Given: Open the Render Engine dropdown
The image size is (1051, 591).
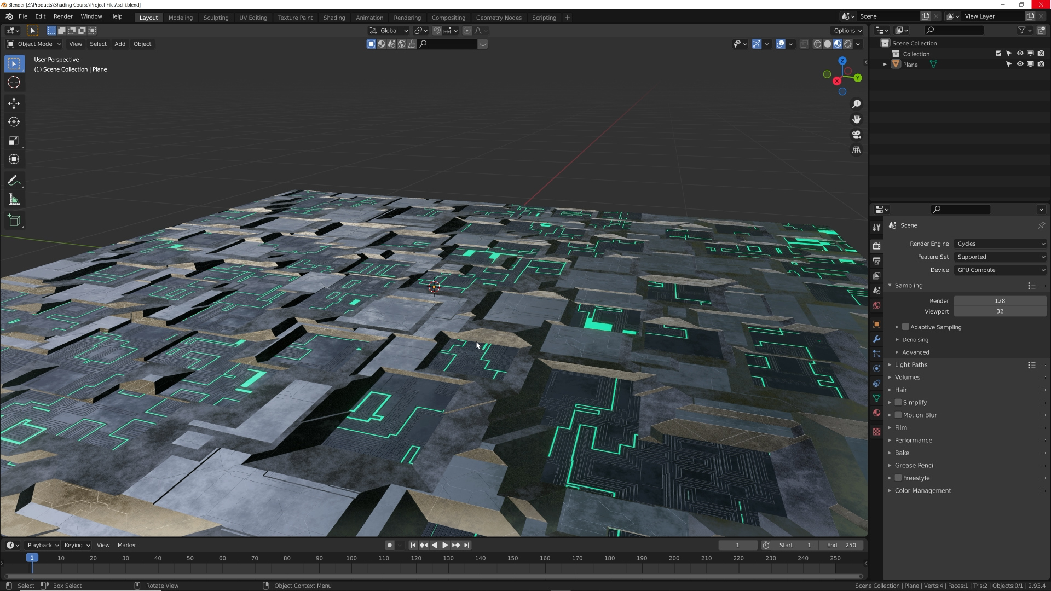Looking at the screenshot, I should (x=1000, y=244).
